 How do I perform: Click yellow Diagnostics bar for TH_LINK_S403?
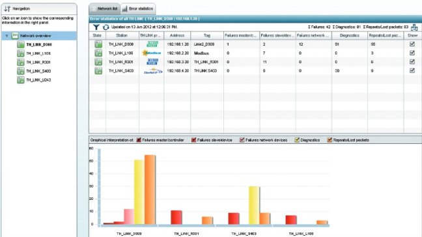point(254,205)
